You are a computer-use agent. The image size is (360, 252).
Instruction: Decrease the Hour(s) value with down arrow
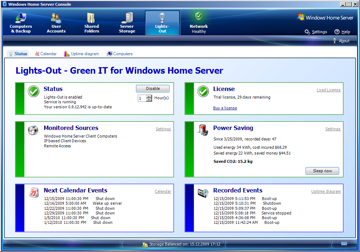[149, 100]
